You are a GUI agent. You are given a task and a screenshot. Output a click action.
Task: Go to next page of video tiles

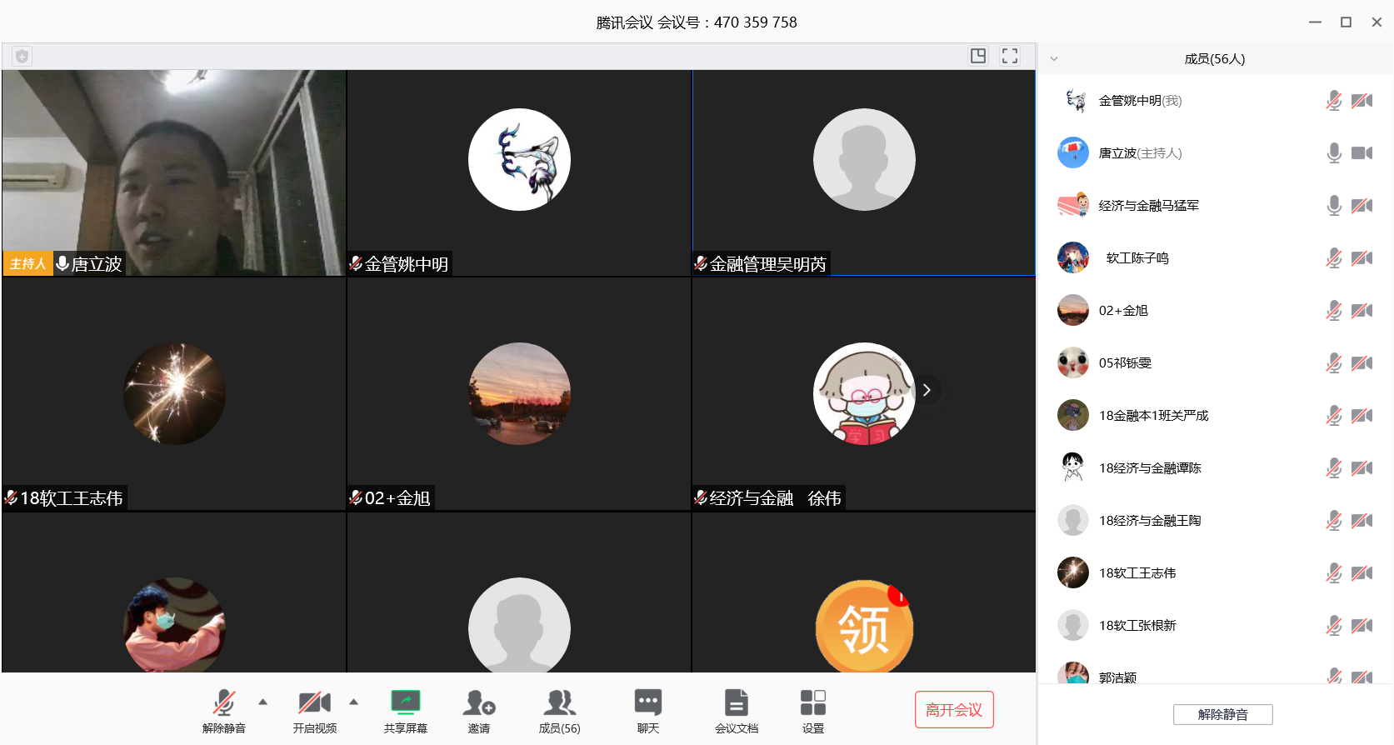coord(927,390)
